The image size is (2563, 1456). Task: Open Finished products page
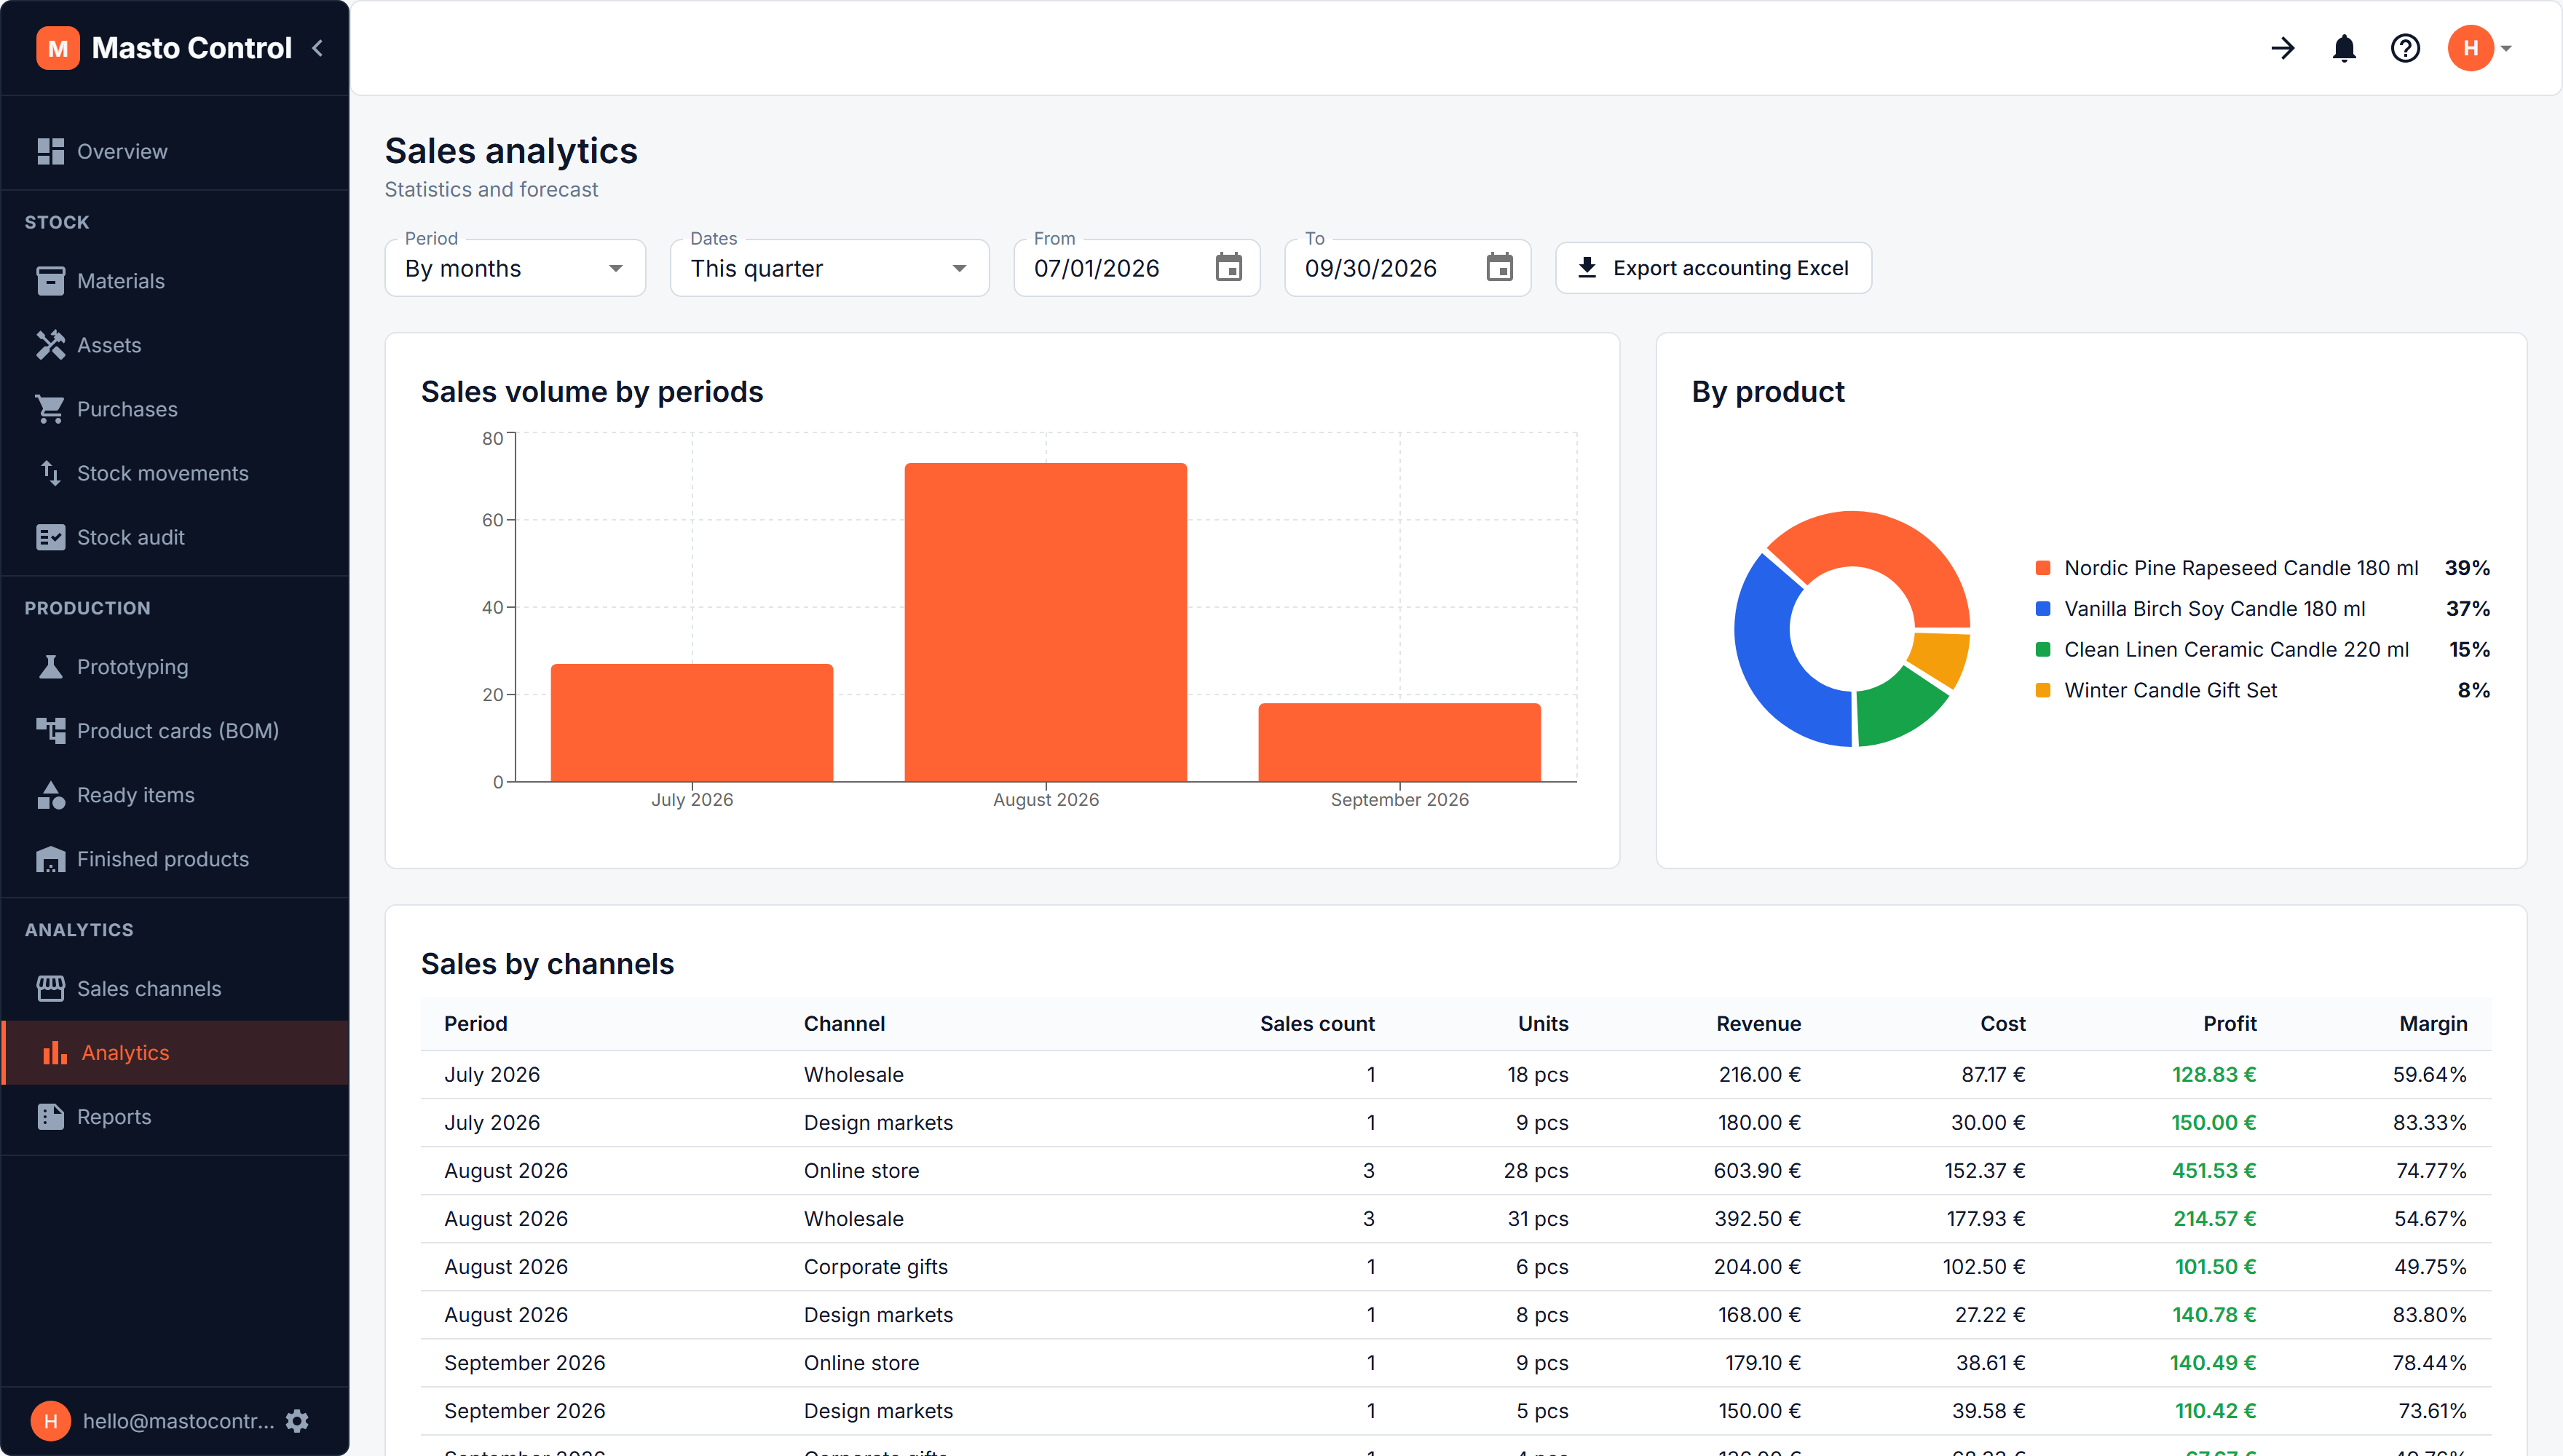tap(175, 859)
